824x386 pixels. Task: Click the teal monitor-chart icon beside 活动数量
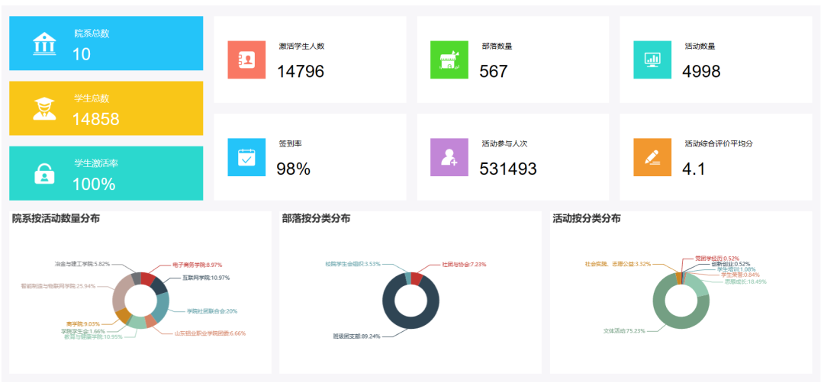(652, 60)
